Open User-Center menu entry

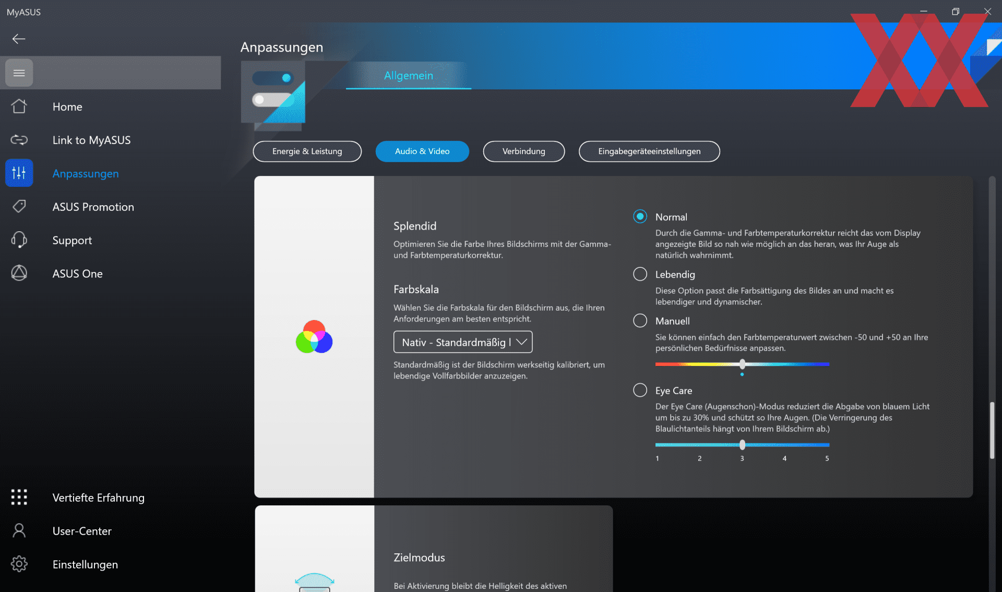(82, 531)
